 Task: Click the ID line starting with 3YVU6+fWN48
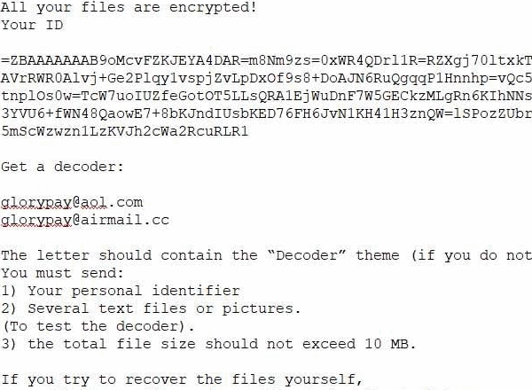tap(266, 113)
